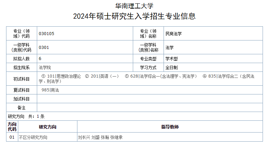Click the empty 加试科目 value cell
Viewport: 267px width, 144px height.
coord(150,99)
